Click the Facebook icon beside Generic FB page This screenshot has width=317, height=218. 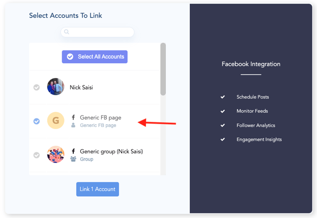[73, 117]
